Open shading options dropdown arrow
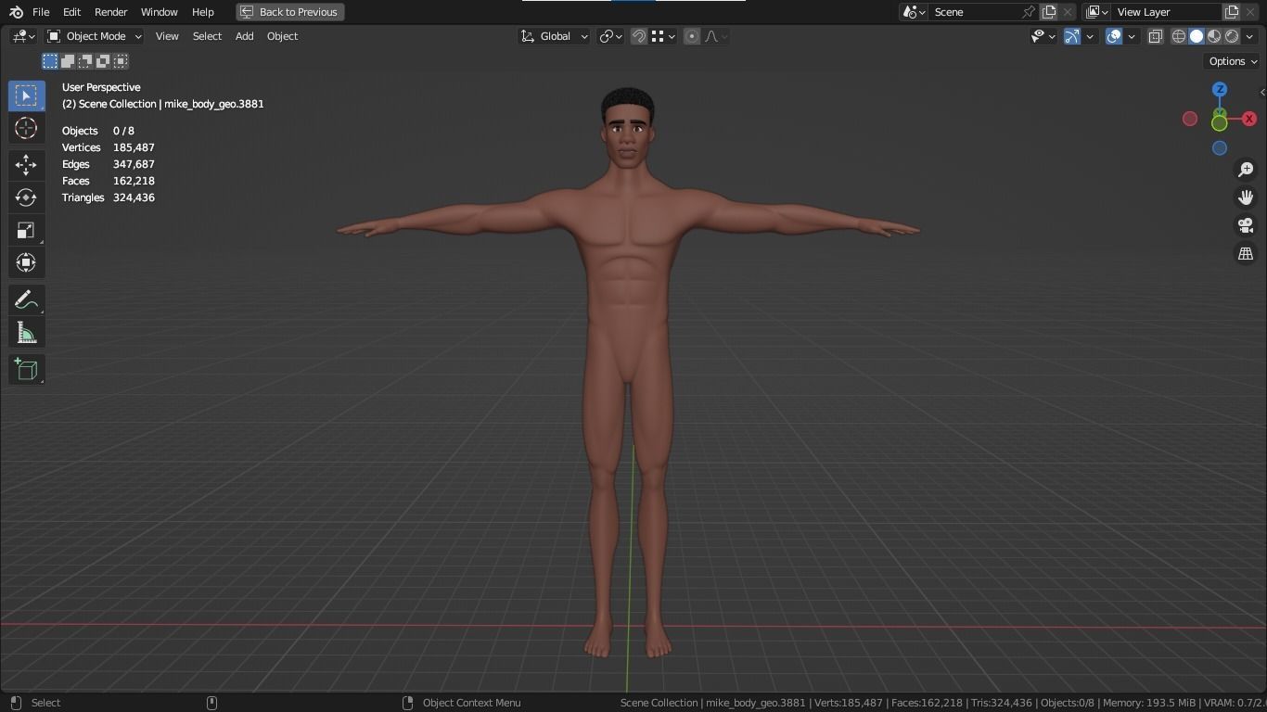The width and height of the screenshot is (1267, 712). (x=1249, y=36)
